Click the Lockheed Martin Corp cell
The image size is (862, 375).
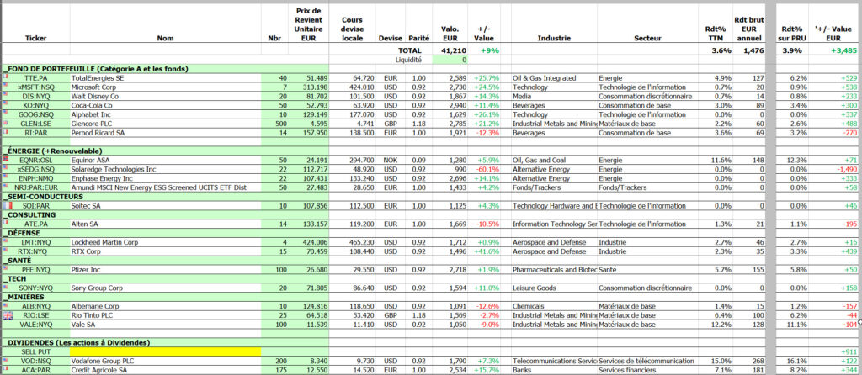(166, 242)
